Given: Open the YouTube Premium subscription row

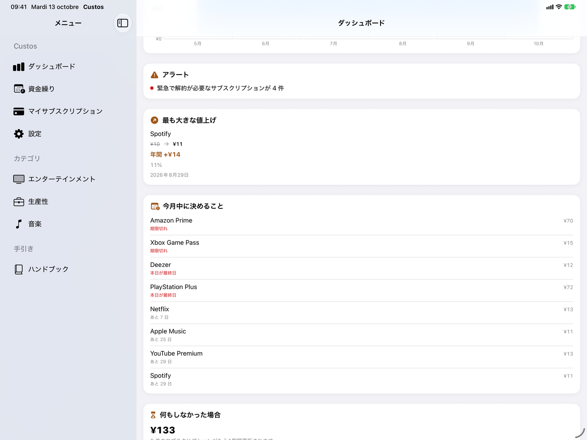Looking at the screenshot, I should (362, 357).
